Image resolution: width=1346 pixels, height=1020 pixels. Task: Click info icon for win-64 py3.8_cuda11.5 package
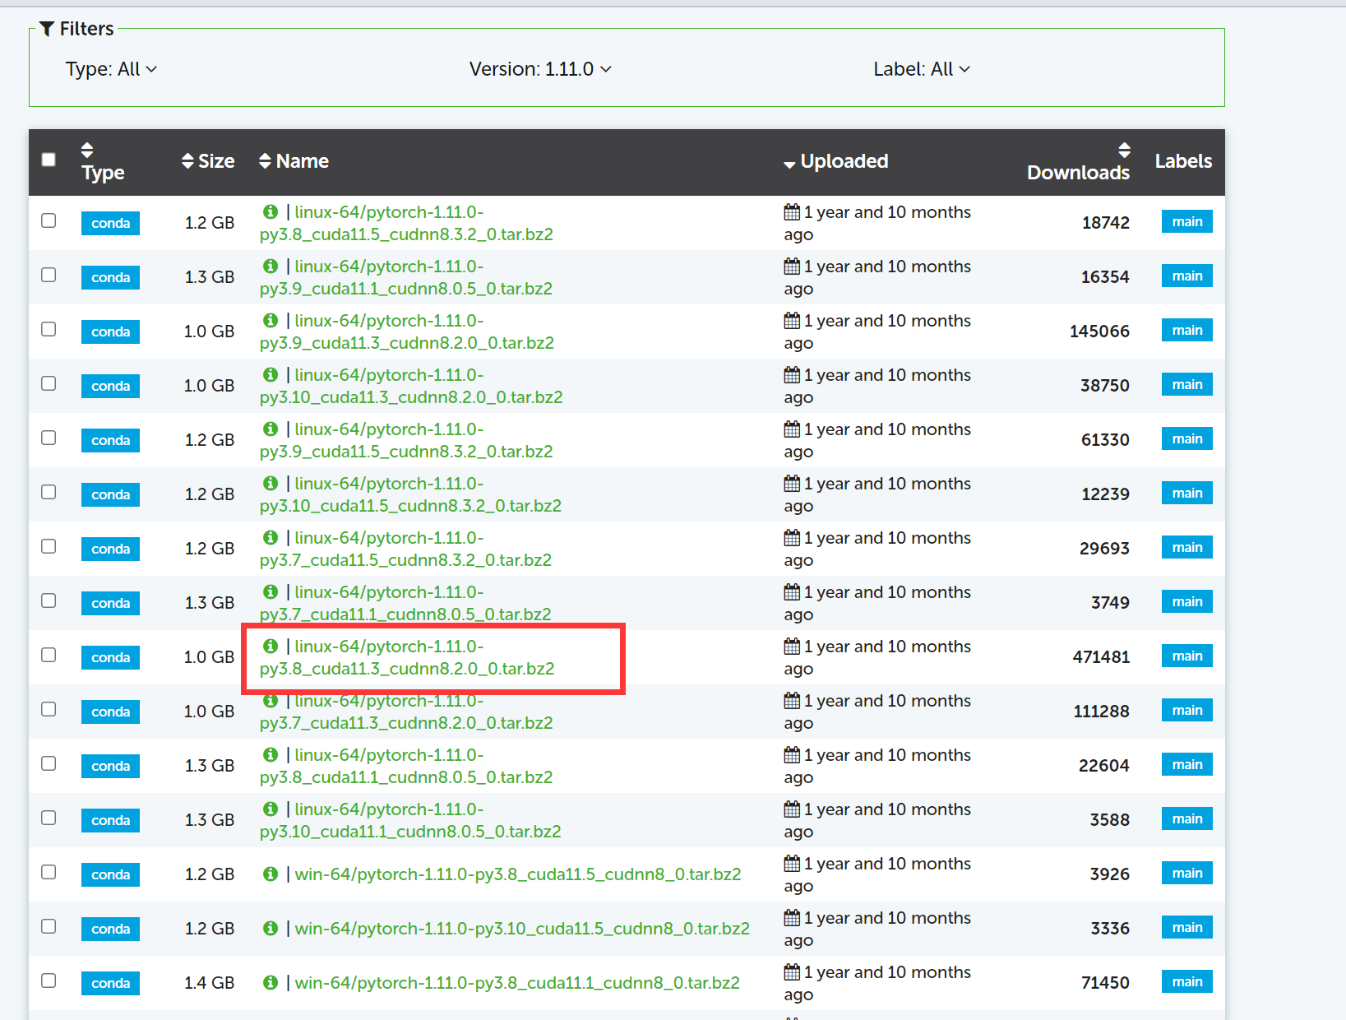click(270, 874)
